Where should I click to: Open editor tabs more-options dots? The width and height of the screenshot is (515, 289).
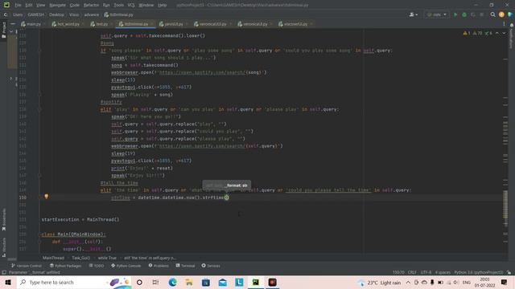(505, 24)
